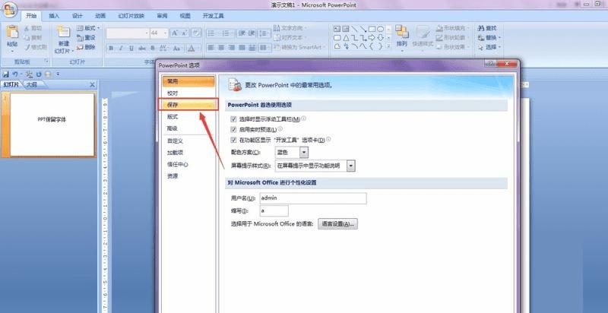The width and height of the screenshot is (608, 313).
Task: Toggle 在功能区显示"开发工具"选项卡 checkbox
Action: [233, 140]
